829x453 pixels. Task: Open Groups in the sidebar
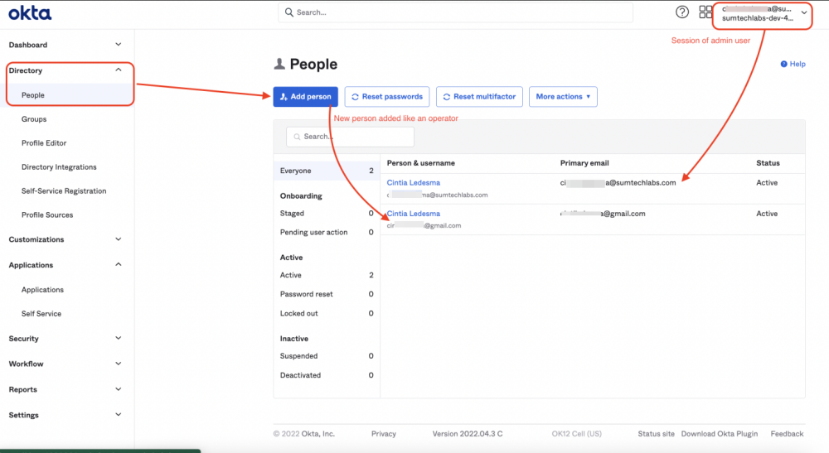coord(34,119)
